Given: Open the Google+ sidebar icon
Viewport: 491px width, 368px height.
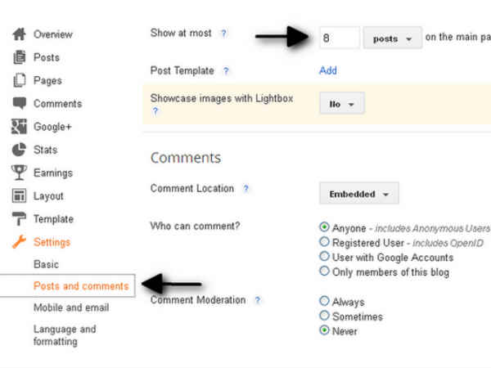Looking at the screenshot, I should (x=19, y=127).
